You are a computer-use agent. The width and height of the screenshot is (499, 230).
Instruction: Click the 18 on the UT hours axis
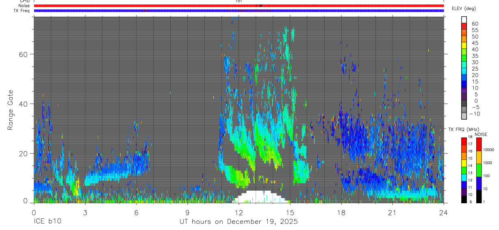coord(341,213)
